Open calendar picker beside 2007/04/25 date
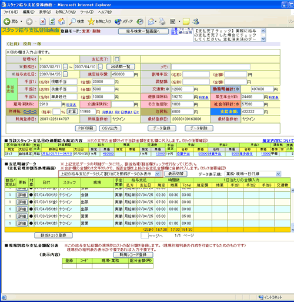 65,74
